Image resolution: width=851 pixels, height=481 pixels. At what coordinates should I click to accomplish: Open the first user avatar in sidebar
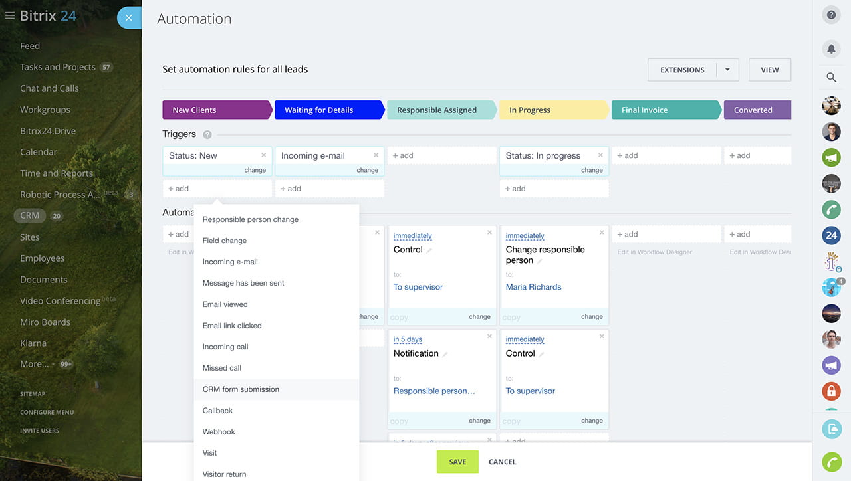point(831,106)
